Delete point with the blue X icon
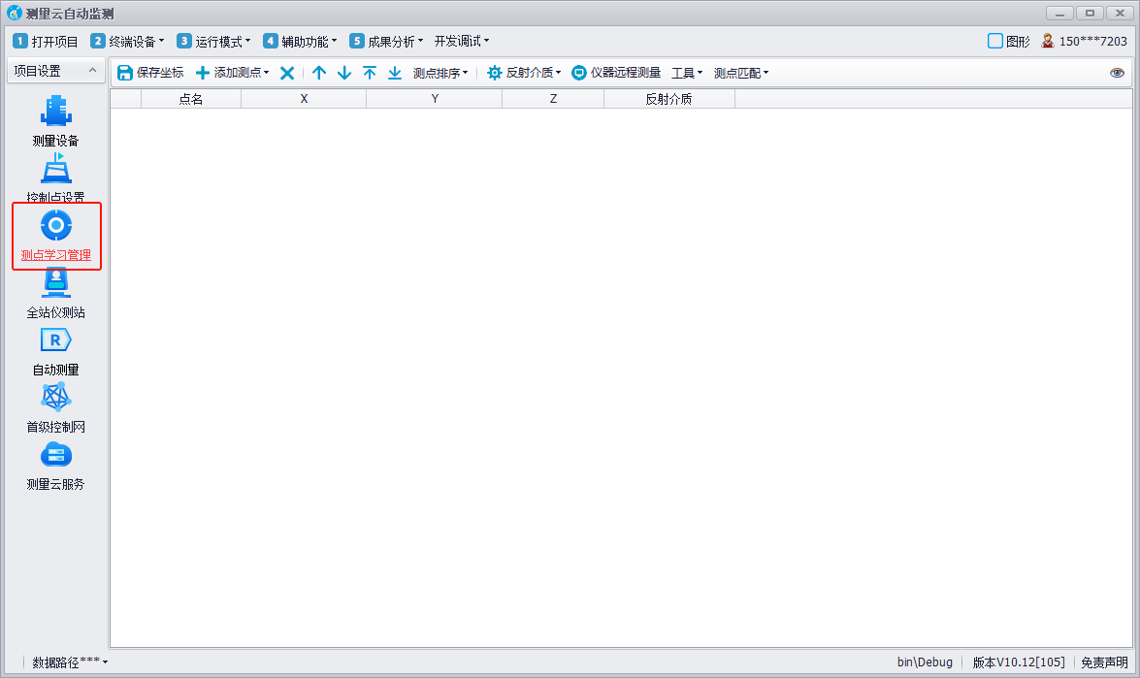 (287, 73)
